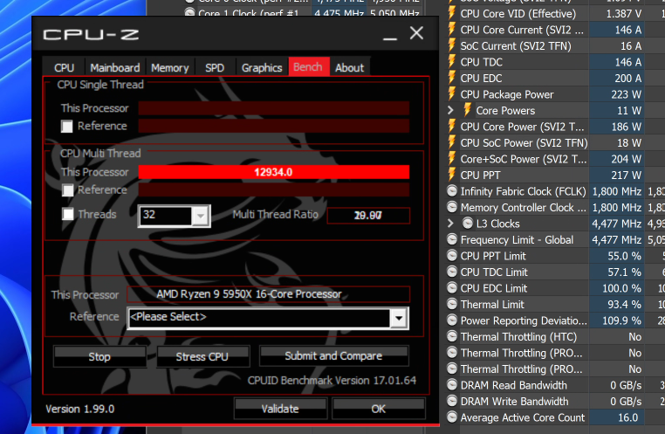Screen dimensions: 665x434
Task: Open the Graphics tab
Action: tap(262, 67)
